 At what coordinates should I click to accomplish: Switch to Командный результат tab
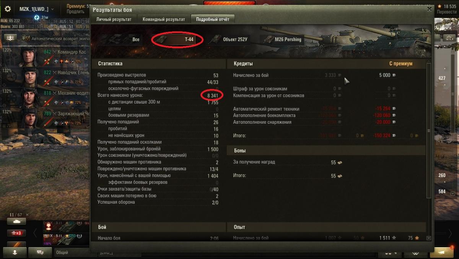(164, 19)
